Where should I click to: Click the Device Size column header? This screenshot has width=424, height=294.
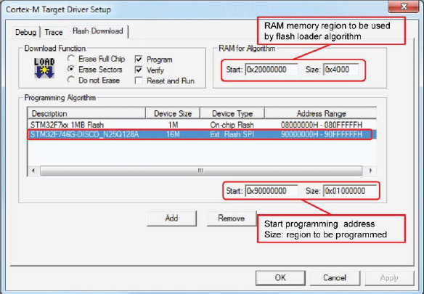[173, 113]
